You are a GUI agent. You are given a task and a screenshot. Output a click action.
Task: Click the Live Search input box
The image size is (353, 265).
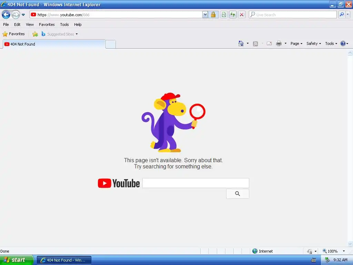(x=293, y=14)
